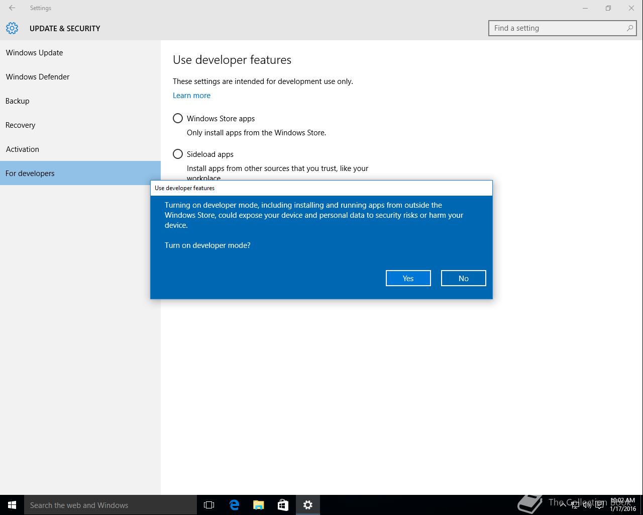Viewport: 643px width, 515px height.
Task: Open the Windows Store taskbar icon
Action: tap(283, 505)
